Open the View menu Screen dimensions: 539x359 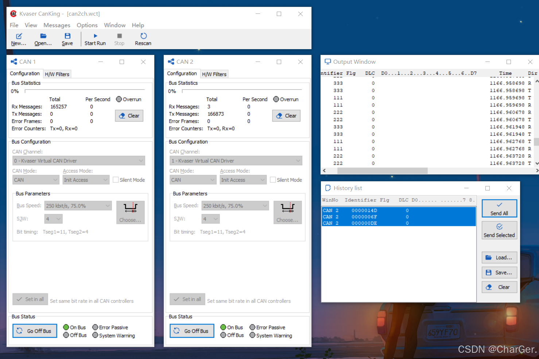coord(31,25)
